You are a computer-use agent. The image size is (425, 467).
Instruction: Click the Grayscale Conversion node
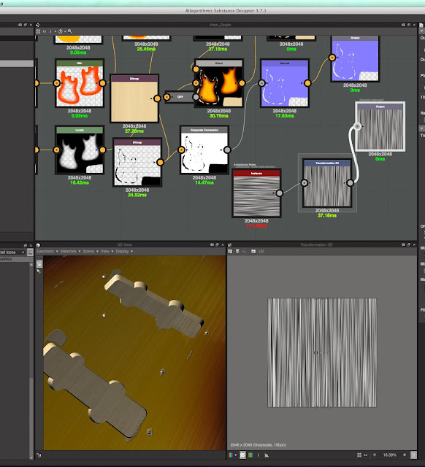click(x=204, y=150)
